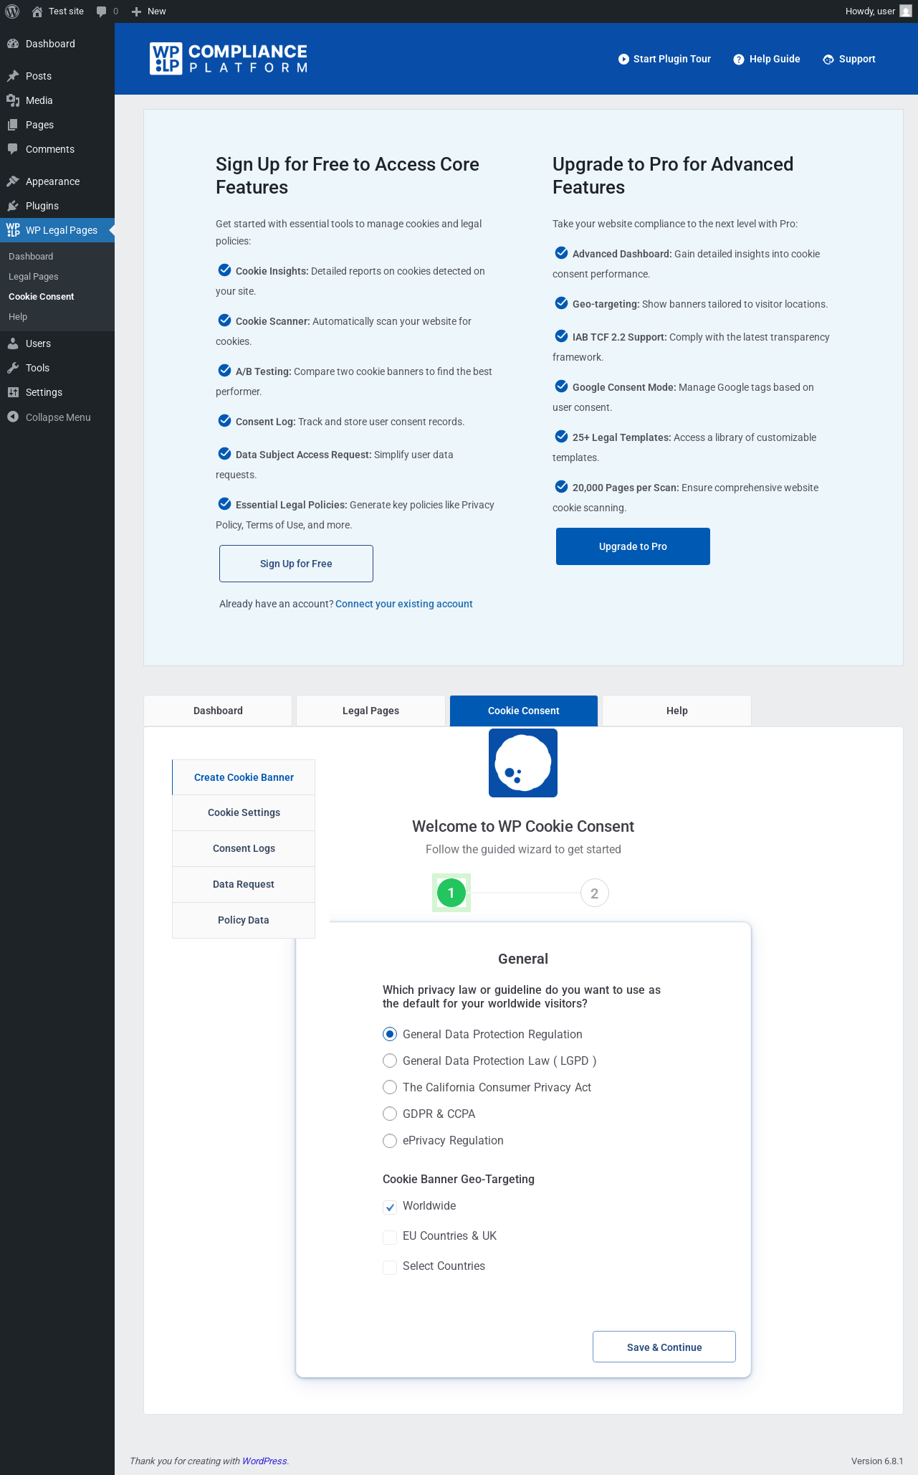Choose the ePrivacy Regulation radio option
The width and height of the screenshot is (918, 1475).
tap(390, 1140)
